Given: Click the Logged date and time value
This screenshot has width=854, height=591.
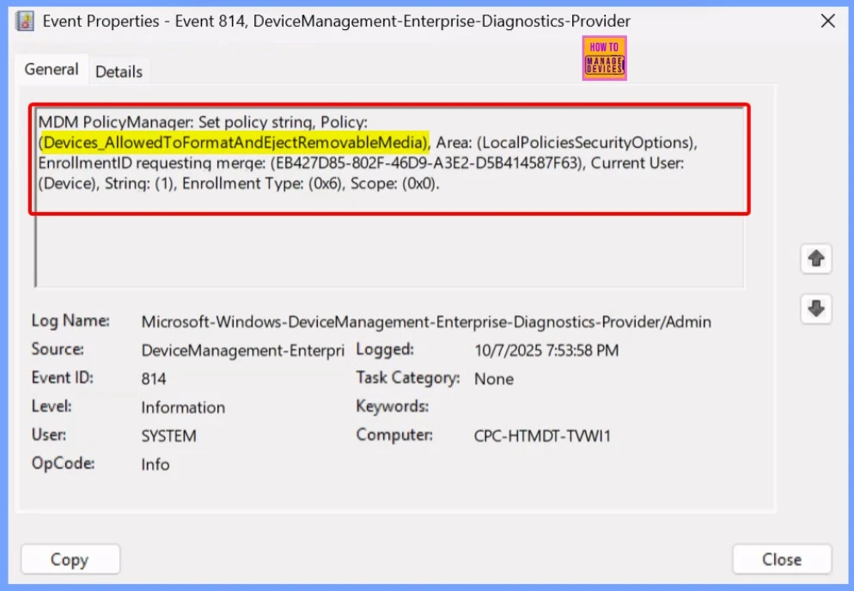Looking at the screenshot, I should pos(546,350).
